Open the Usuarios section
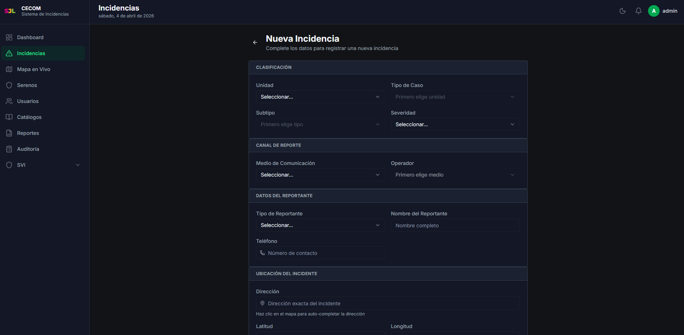Image resolution: width=684 pixels, height=335 pixels. 43,101
